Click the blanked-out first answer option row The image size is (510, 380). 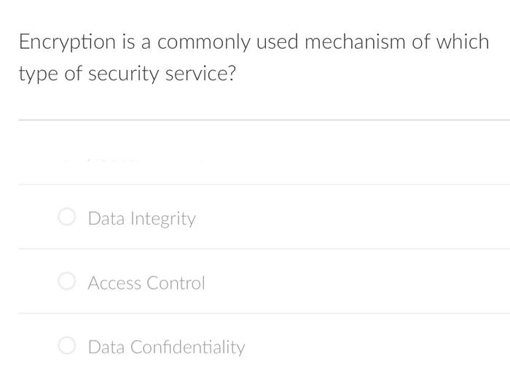tap(264, 152)
